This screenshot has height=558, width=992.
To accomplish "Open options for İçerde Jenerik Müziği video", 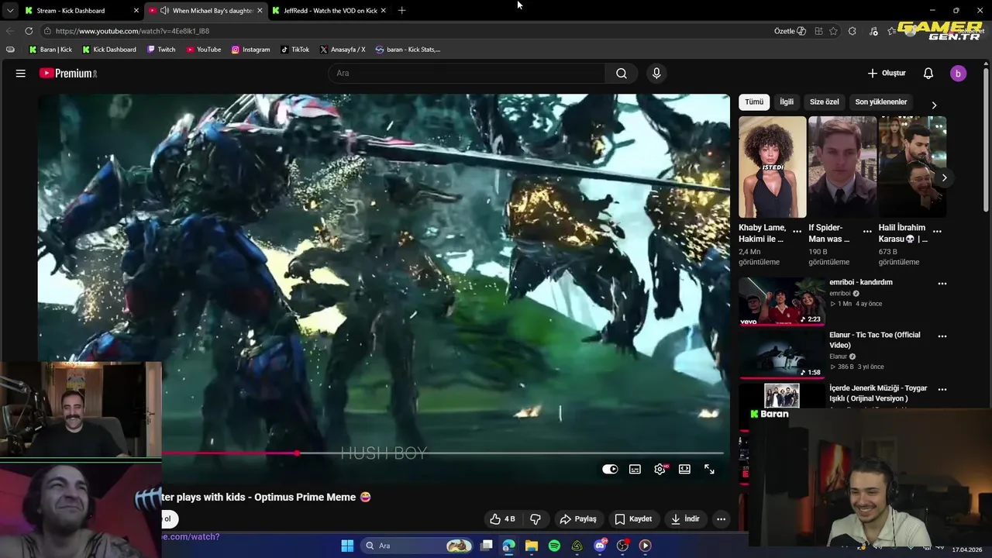I will pyautogui.click(x=942, y=389).
